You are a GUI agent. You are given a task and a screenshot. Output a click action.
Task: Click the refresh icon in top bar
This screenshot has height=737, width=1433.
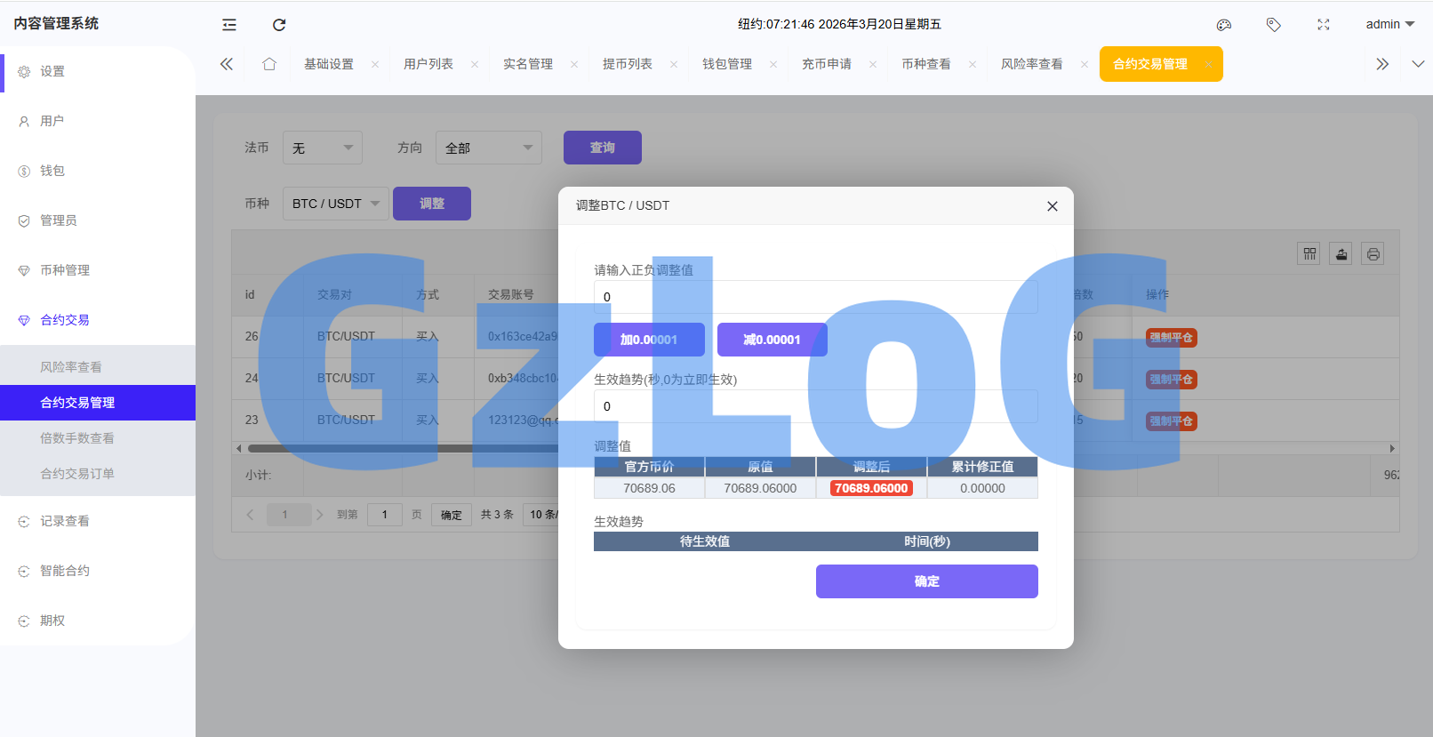click(279, 25)
